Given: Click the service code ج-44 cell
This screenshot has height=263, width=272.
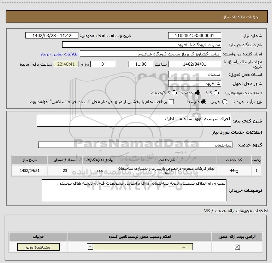Looking at the screenshot, I should (234, 171).
